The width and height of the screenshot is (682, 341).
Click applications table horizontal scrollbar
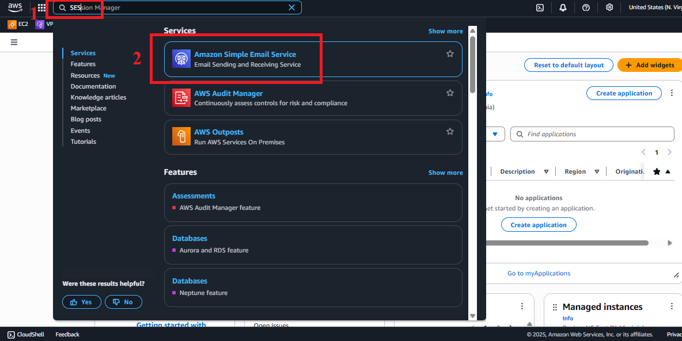pos(567,243)
